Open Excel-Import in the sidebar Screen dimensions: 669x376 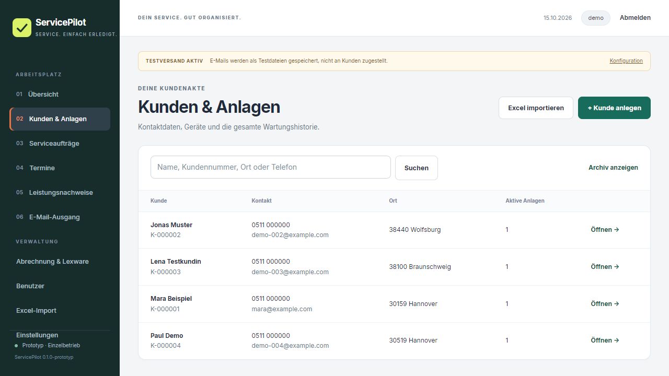pyautogui.click(x=60, y=311)
